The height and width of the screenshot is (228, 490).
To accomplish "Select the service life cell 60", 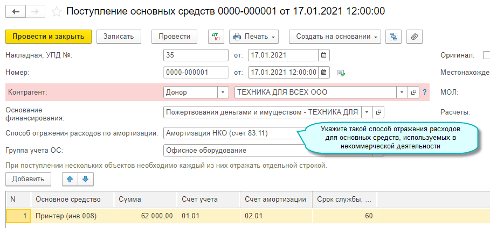I will click(x=344, y=216).
